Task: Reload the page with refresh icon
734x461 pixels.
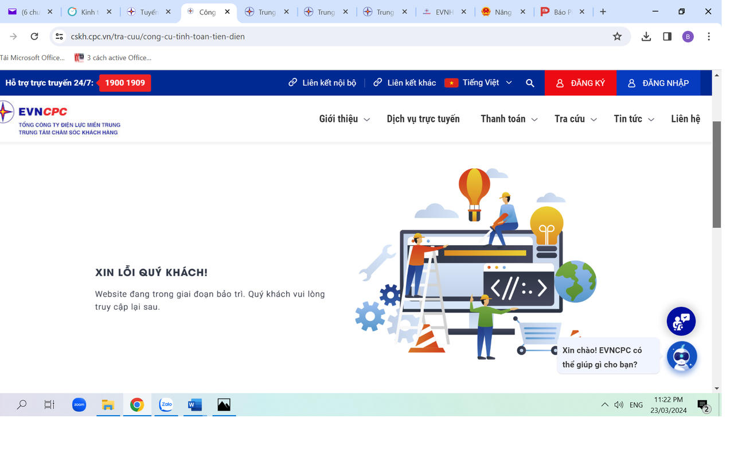Action: (x=34, y=37)
